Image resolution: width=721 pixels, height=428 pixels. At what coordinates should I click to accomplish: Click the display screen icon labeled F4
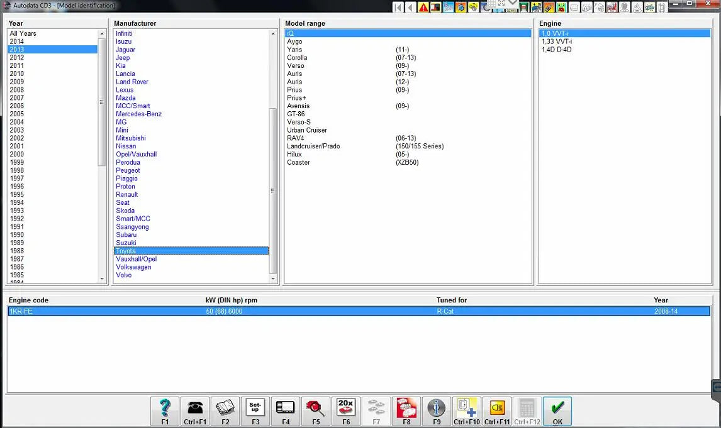(x=285, y=410)
